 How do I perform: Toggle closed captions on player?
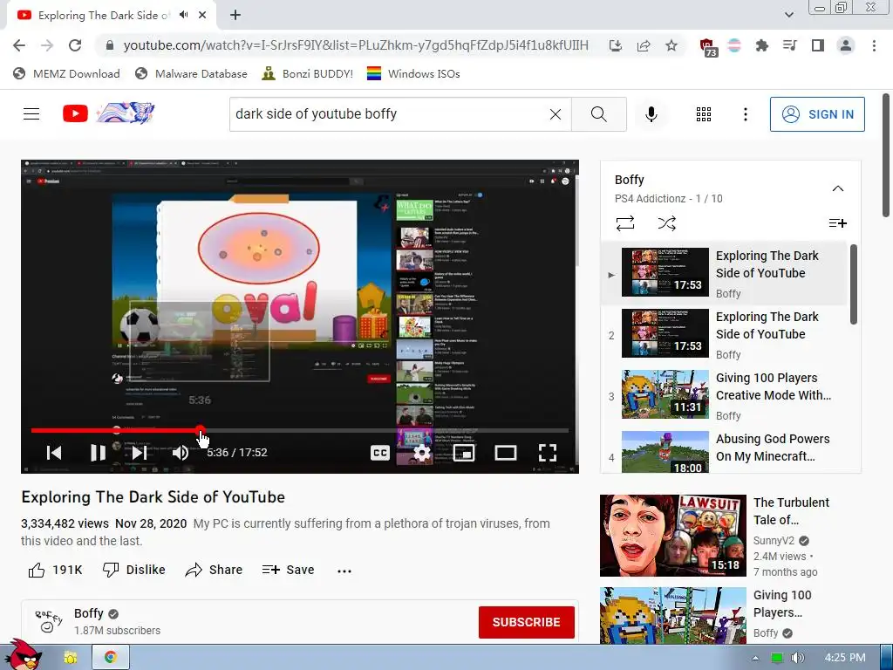[x=380, y=453]
